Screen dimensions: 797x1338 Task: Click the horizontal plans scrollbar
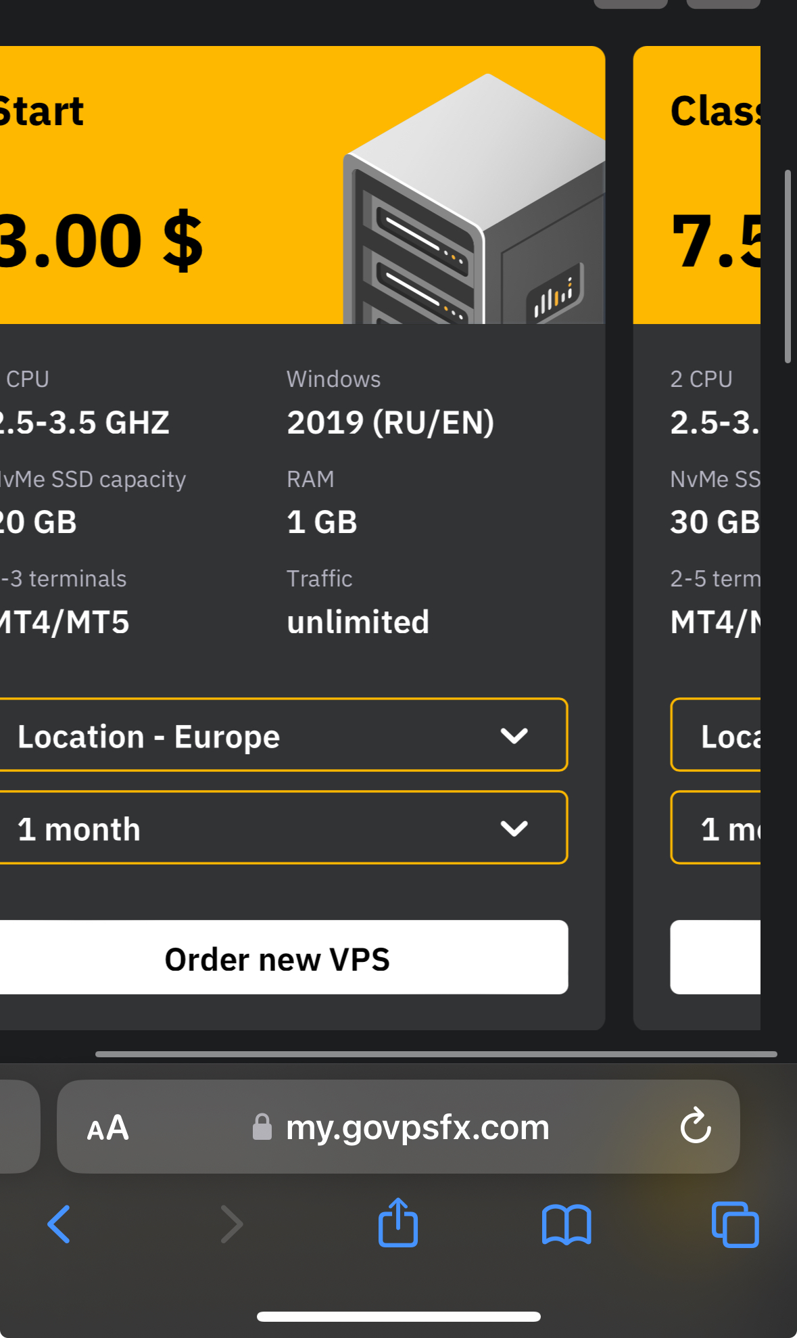pyautogui.click(x=436, y=1054)
